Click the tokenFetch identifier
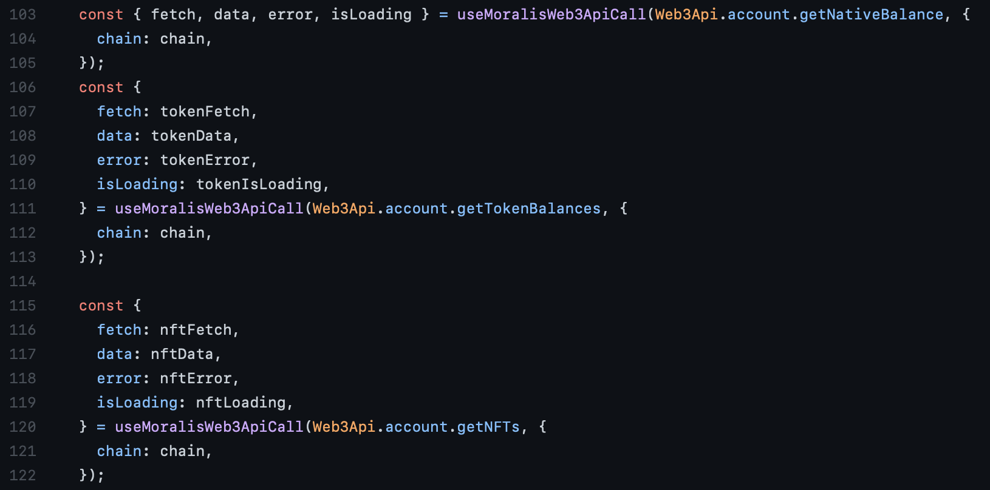The image size is (990, 490). click(205, 112)
